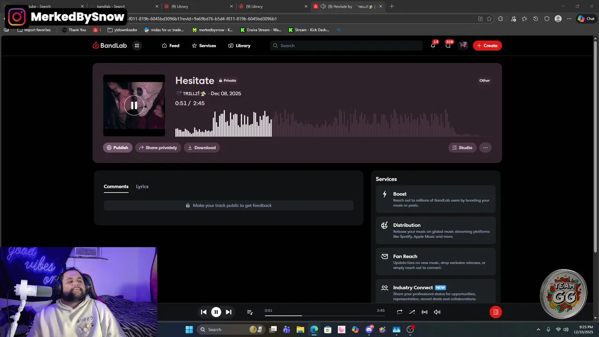599x337 pixels.
Task: Open Microsoft Teams from the taskbar
Action: coord(286,330)
